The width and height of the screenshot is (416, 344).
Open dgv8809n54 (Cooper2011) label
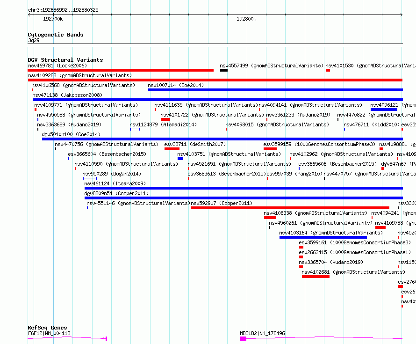tap(116, 193)
